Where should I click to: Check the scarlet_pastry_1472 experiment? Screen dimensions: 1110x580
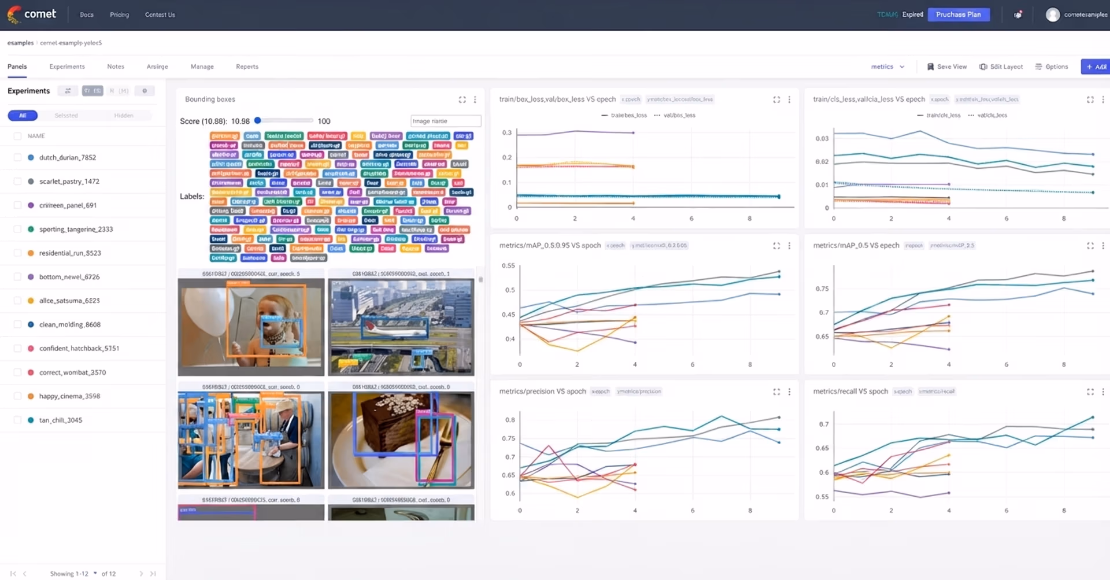pyautogui.click(x=17, y=181)
